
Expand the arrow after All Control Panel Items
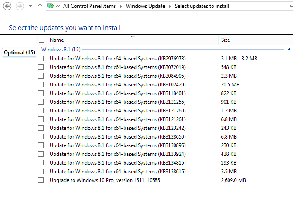[x=121, y=7]
